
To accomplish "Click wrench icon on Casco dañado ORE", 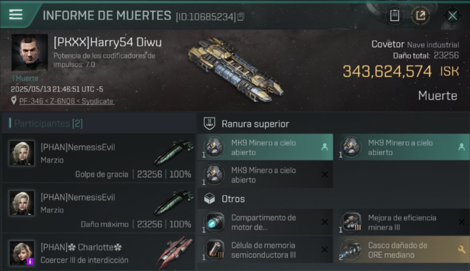I will point(461,250).
